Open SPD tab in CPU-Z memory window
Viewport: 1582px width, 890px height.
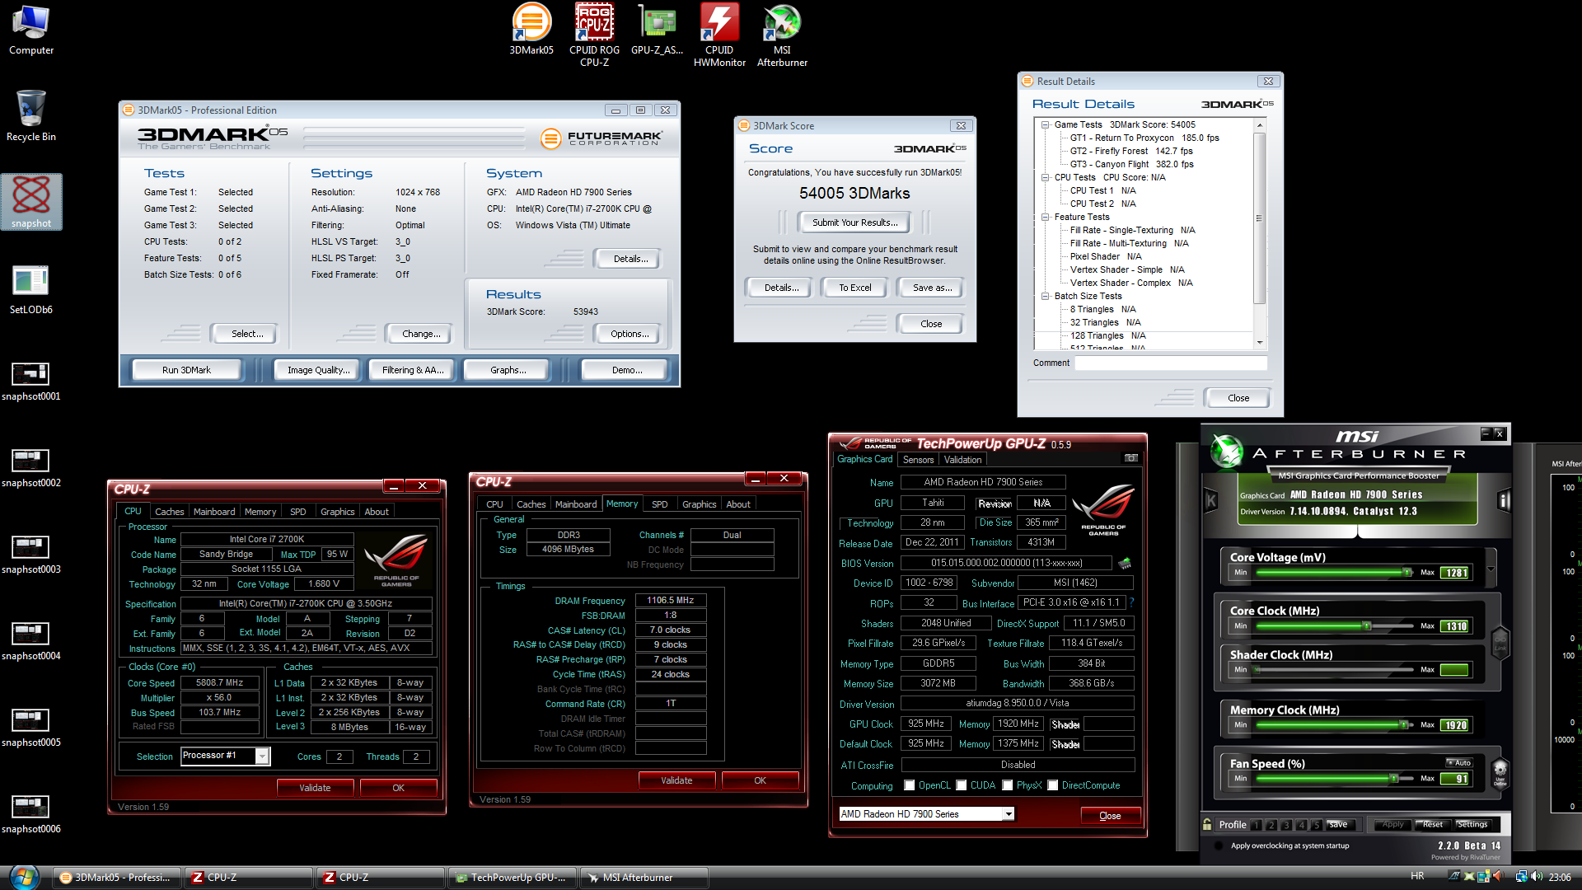pos(660,504)
